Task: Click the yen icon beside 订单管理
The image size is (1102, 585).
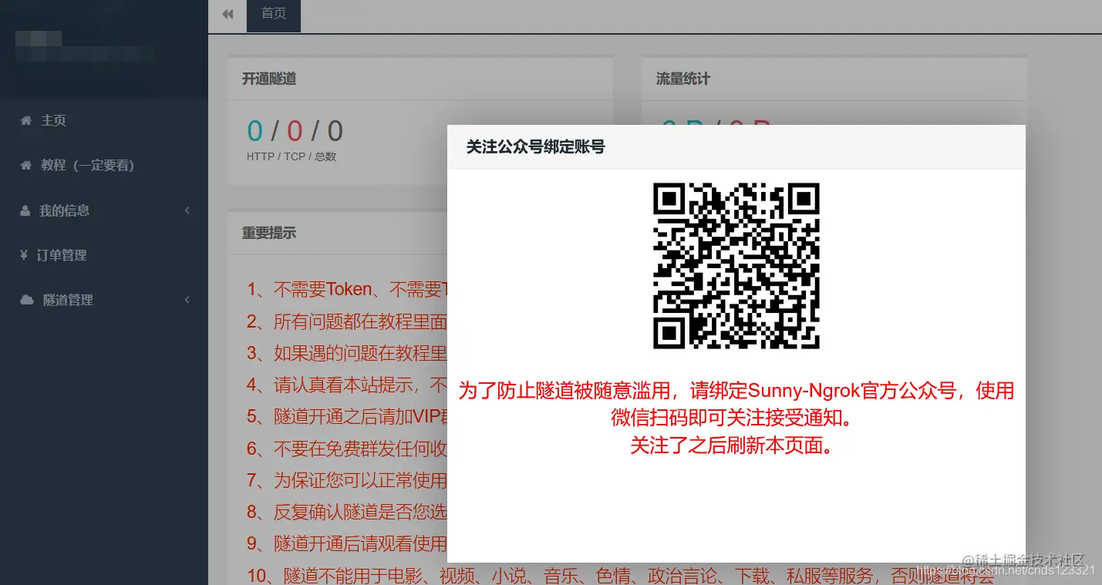Action: pyautogui.click(x=24, y=255)
